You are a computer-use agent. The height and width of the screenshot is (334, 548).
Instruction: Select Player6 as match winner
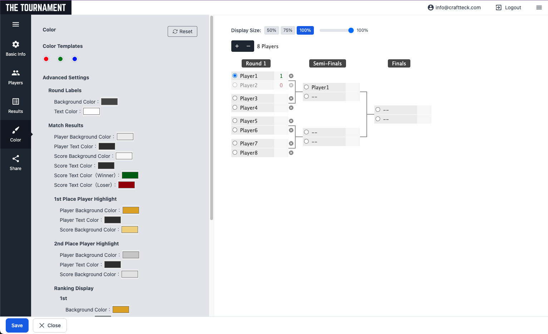click(235, 130)
